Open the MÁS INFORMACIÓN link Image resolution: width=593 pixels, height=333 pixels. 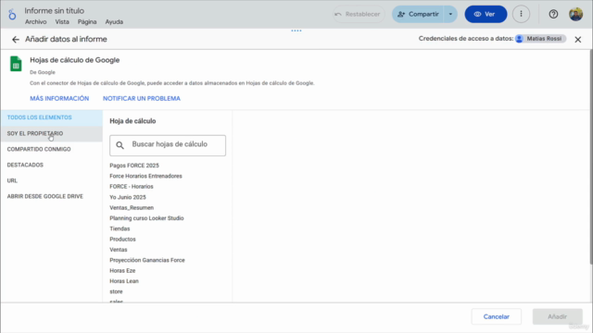[x=59, y=99]
